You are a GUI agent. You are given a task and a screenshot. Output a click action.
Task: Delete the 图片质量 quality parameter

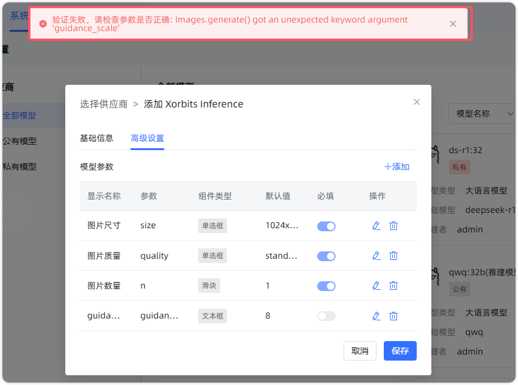(394, 256)
